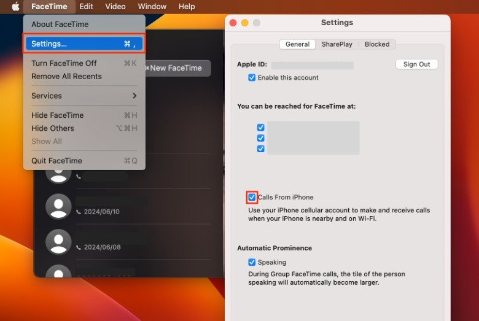
Task: Open the Video menu
Action: pos(115,6)
